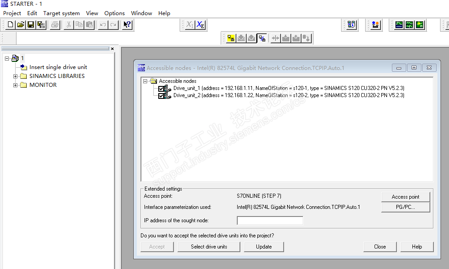The width and height of the screenshot is (449, 269).
Task: Click the grayed Restore factory settings icon
Action: (x=276, y=38)
